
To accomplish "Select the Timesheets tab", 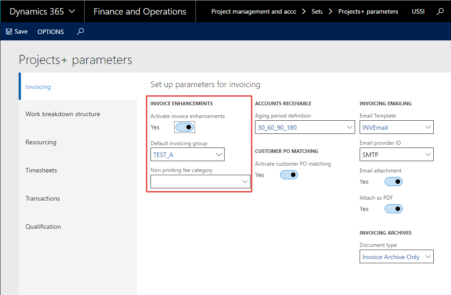I will click(x=40, y=170).
